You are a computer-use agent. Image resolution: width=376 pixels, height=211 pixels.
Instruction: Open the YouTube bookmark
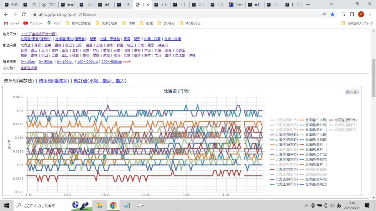point(33,23)
